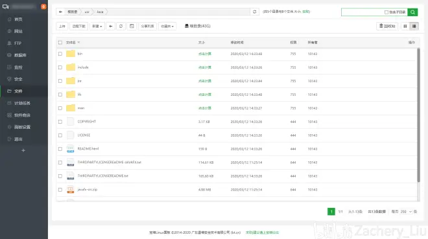
Task: Click the green footer link
Action: pos(262,233)
